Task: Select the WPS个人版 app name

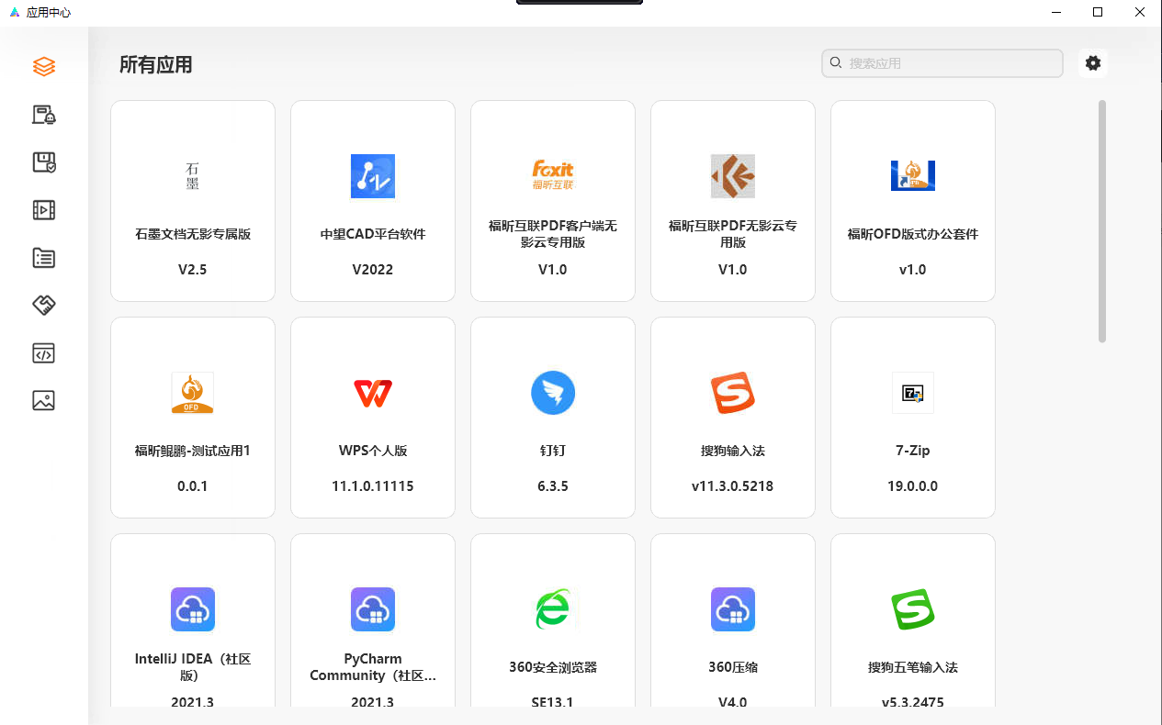Action: click(x=373, y=451)
